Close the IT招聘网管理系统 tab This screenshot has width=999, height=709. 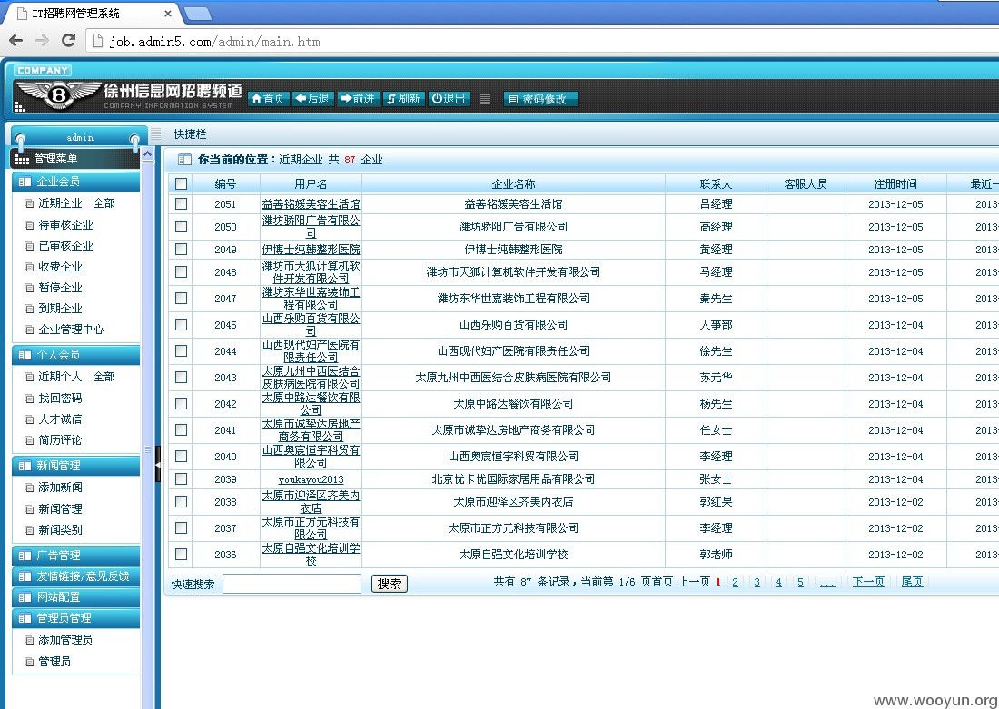click(x=168, y=14)
